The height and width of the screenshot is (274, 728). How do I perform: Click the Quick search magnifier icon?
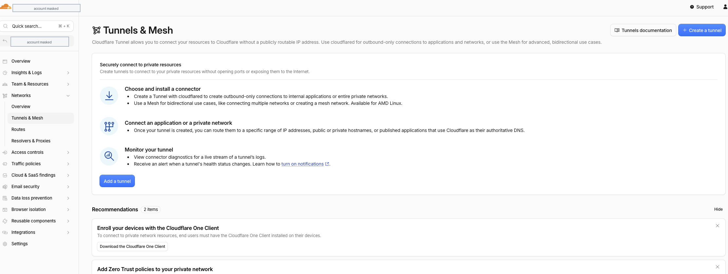(x=6, y=26)
